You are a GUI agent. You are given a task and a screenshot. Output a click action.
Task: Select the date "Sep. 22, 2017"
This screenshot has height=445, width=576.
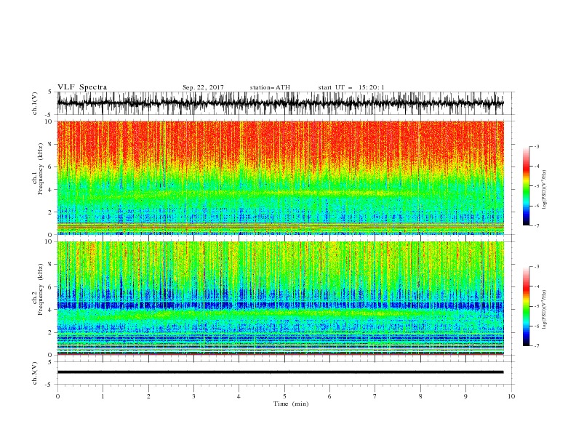coord(203,87)
